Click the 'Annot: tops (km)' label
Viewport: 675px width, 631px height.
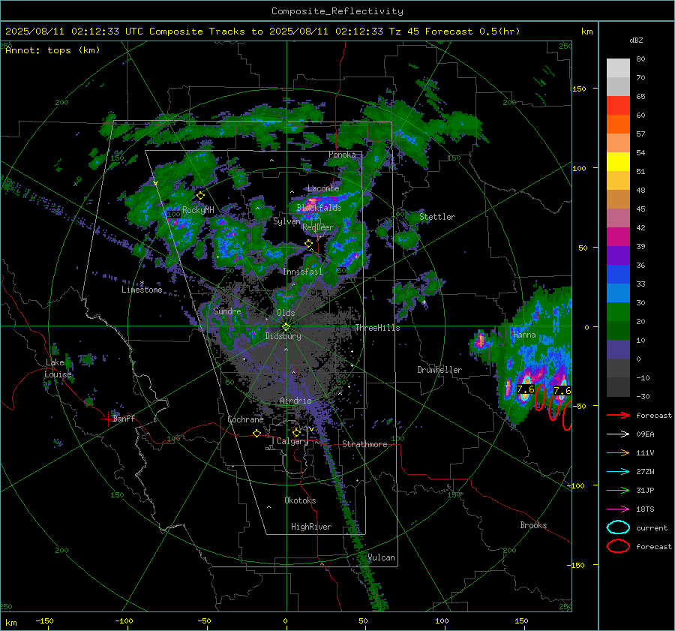coord(52,50)
